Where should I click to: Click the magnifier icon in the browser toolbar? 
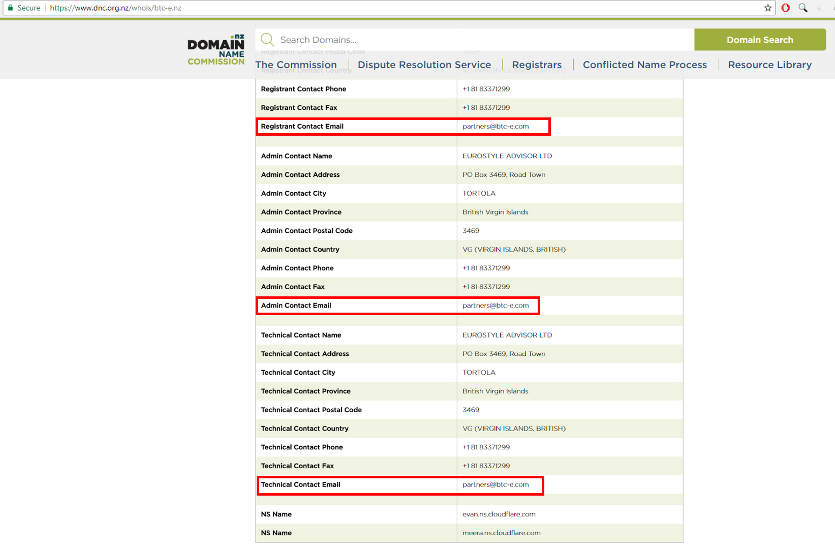803,8
